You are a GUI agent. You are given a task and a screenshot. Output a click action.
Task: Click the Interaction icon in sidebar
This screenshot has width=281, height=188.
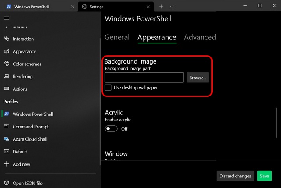click(7, 39)
